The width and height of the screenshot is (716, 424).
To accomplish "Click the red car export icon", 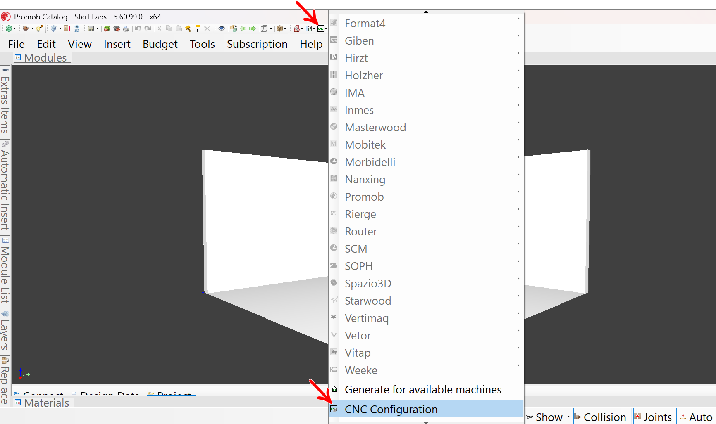I will click(117, 28).
